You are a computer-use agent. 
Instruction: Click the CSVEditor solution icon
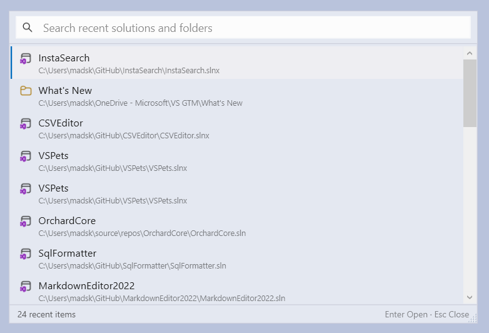pos(26,124)
